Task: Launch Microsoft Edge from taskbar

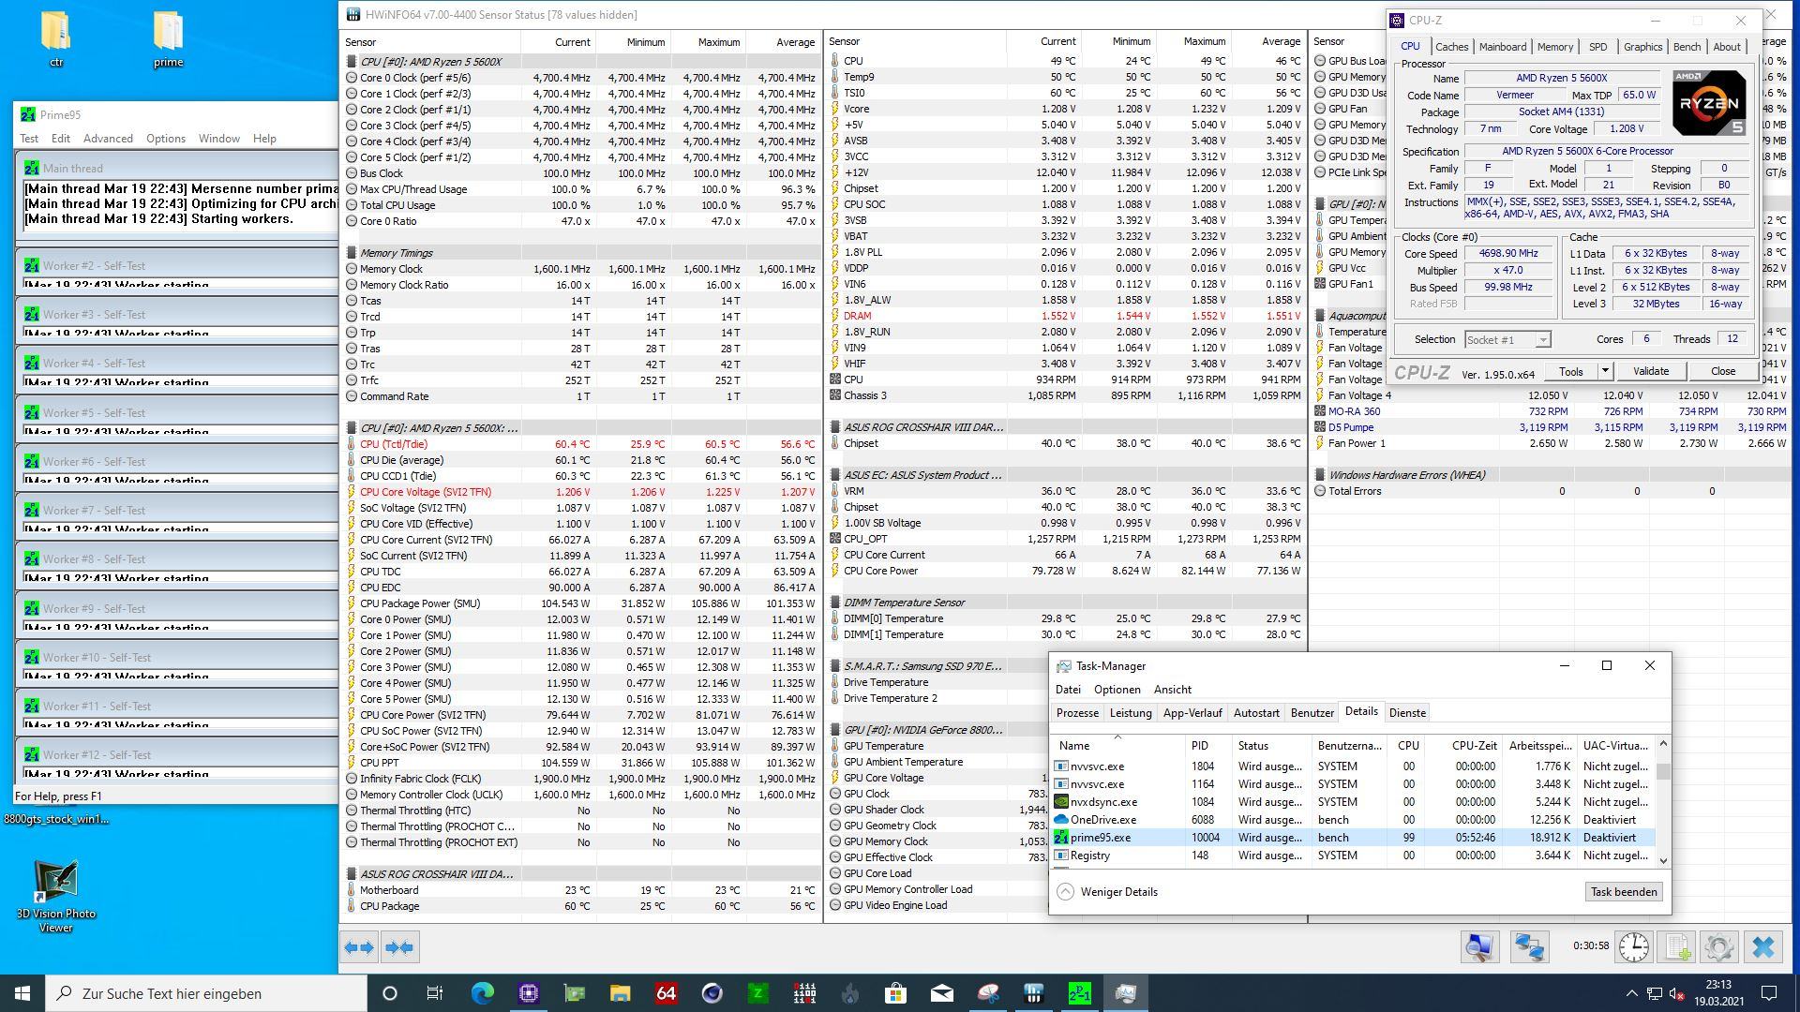Action: click(482, 993)
